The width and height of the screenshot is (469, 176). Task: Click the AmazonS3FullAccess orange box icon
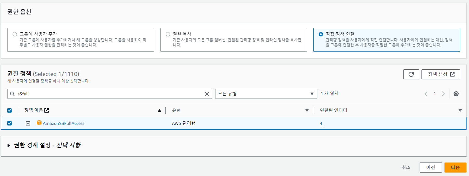pyautogui.click(x=39, y=123)
